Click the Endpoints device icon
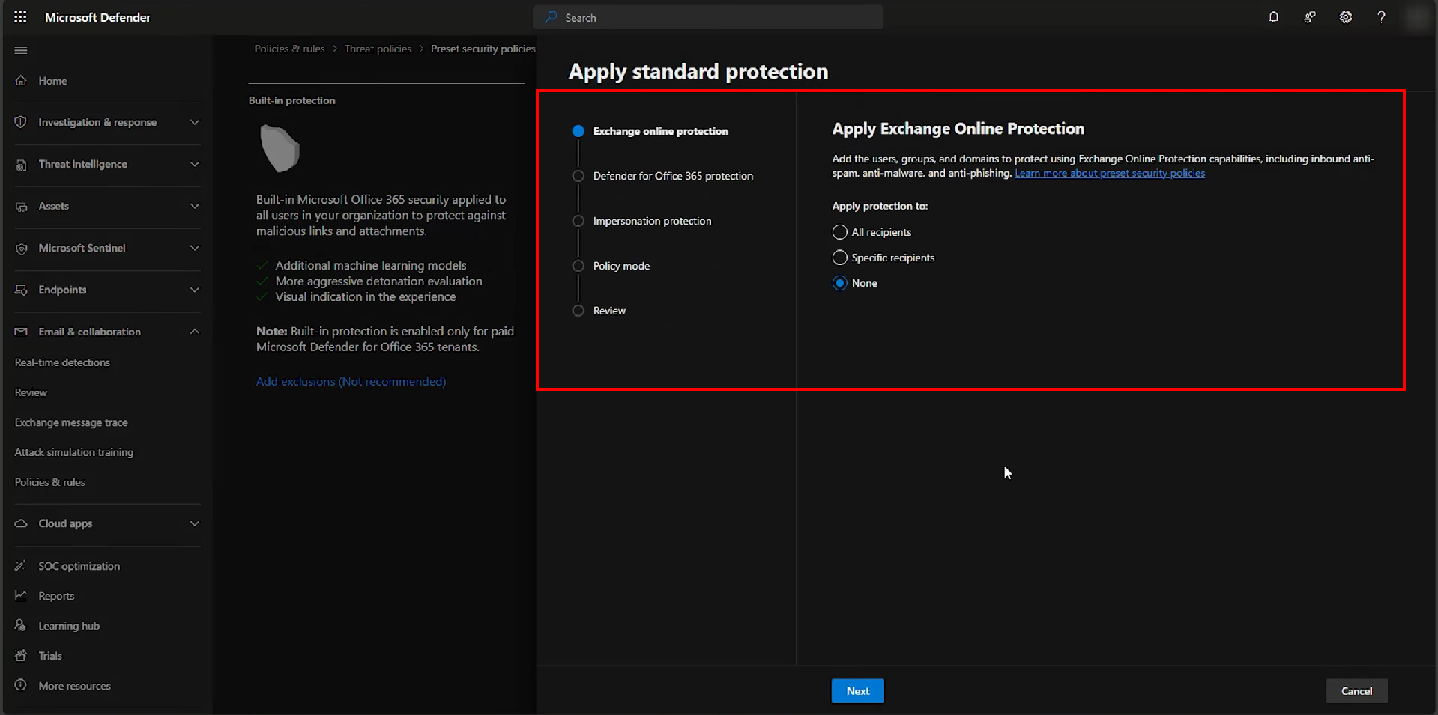The width and height of the screenshot is (1438, 715). pos(21,290)
